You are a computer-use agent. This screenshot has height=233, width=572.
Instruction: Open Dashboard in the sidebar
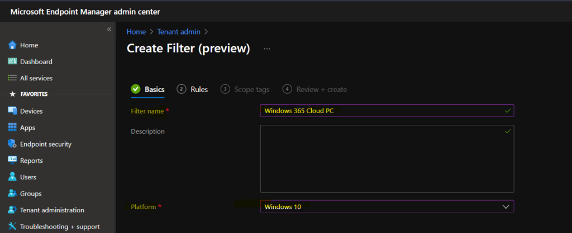36,61
